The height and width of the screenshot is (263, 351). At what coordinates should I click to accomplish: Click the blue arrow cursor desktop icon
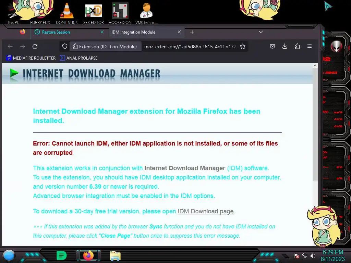[328, 6]
